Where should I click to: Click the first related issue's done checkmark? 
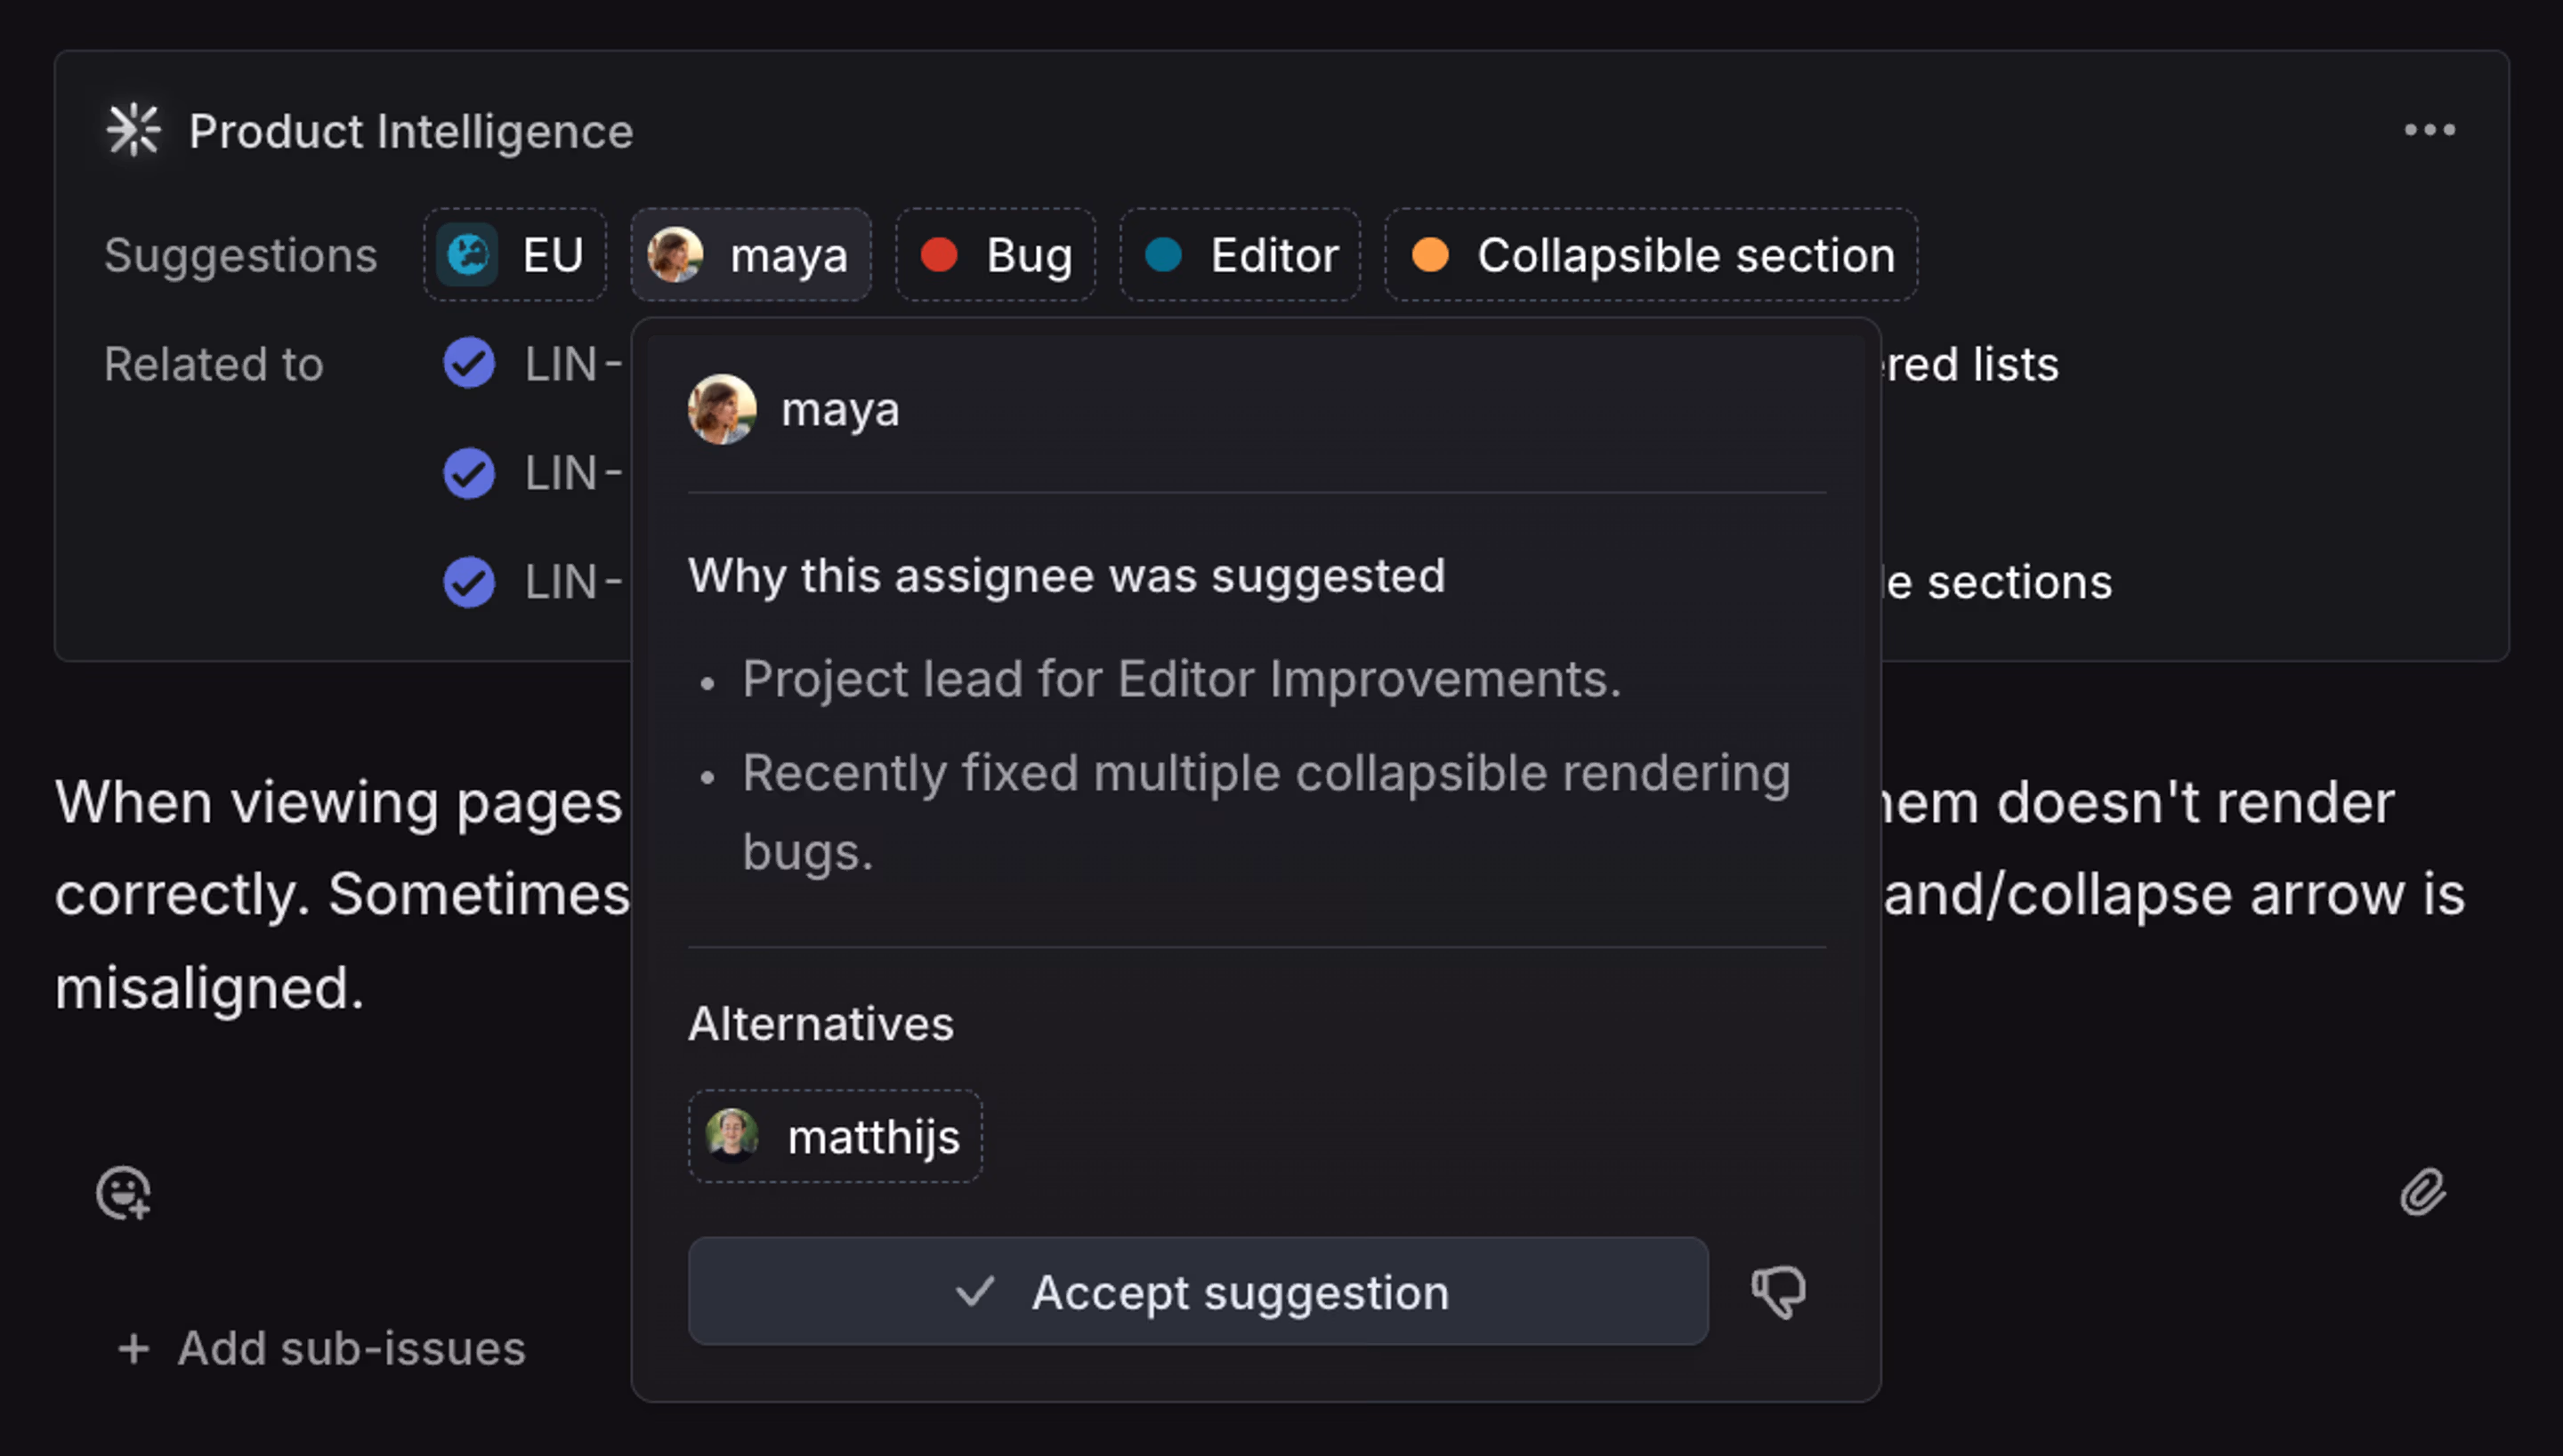click(468, 363)
